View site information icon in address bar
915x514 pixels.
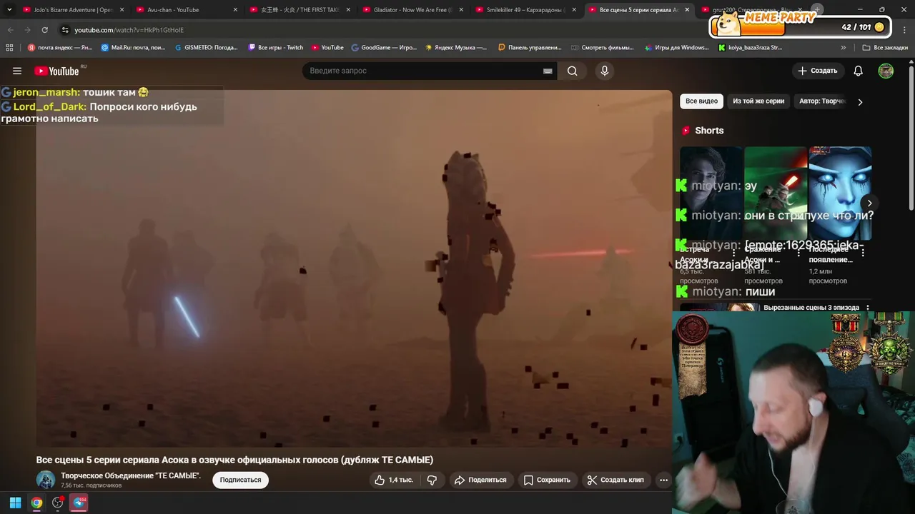tap(65, 30)
